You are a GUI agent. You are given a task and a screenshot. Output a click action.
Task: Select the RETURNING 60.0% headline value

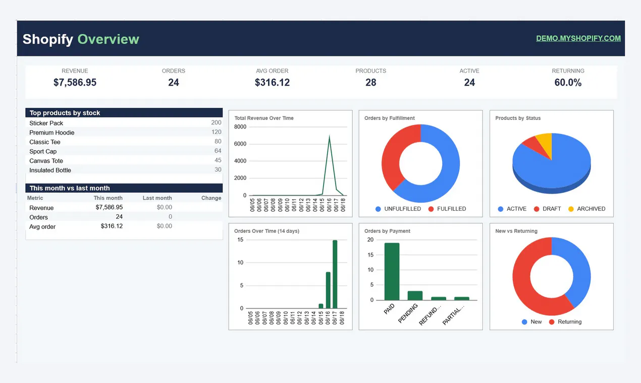tap(568, 82)
